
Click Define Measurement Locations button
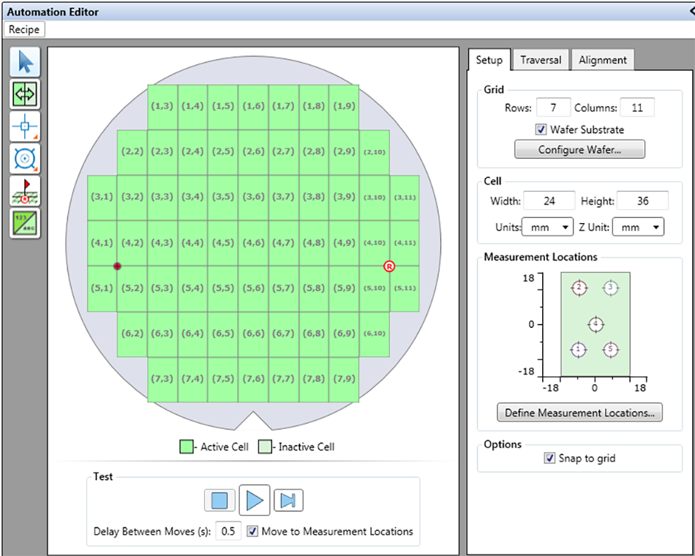coord(579,413)
